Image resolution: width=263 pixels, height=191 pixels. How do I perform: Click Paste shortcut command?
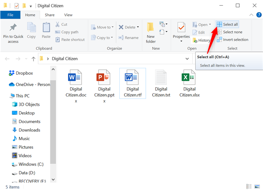[x=70, y=40]
